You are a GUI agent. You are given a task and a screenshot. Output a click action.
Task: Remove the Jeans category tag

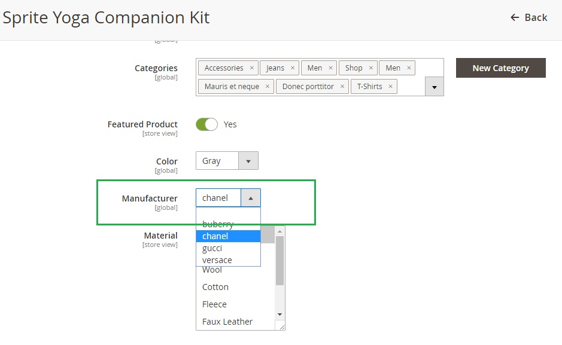click(292, 68)
